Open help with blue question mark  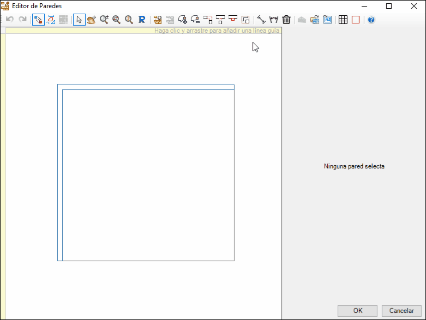pyautogui.click(x=371, y=20)
